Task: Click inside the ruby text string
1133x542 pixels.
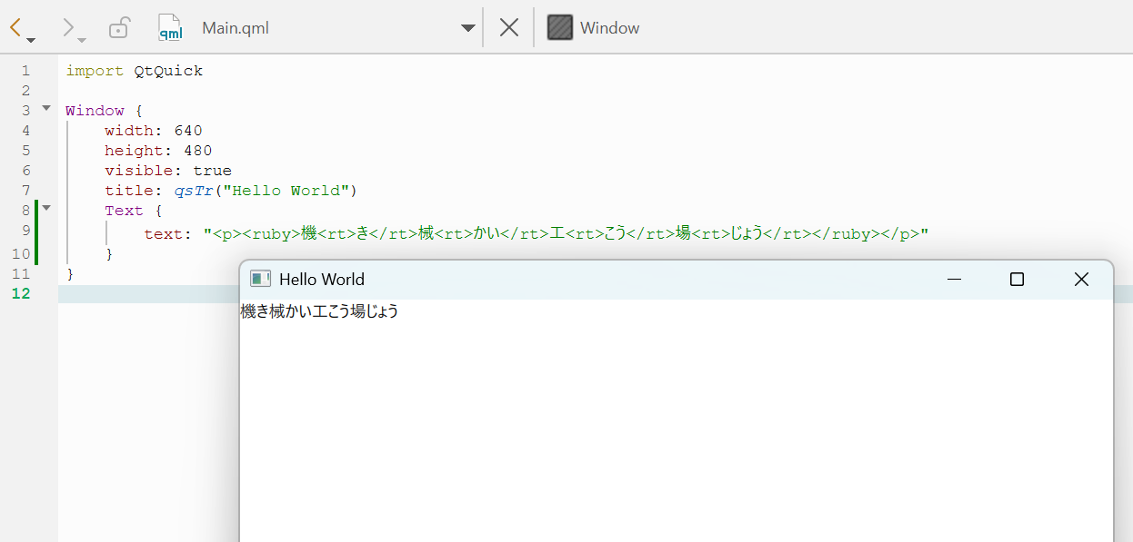Action: coord(564,234)
